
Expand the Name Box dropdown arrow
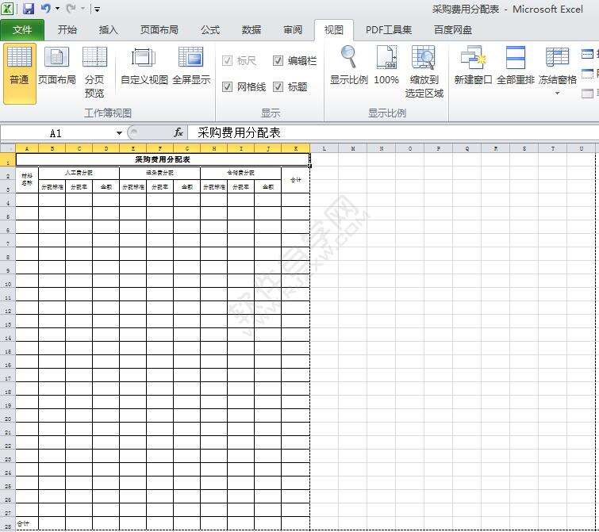coord(119,133)
